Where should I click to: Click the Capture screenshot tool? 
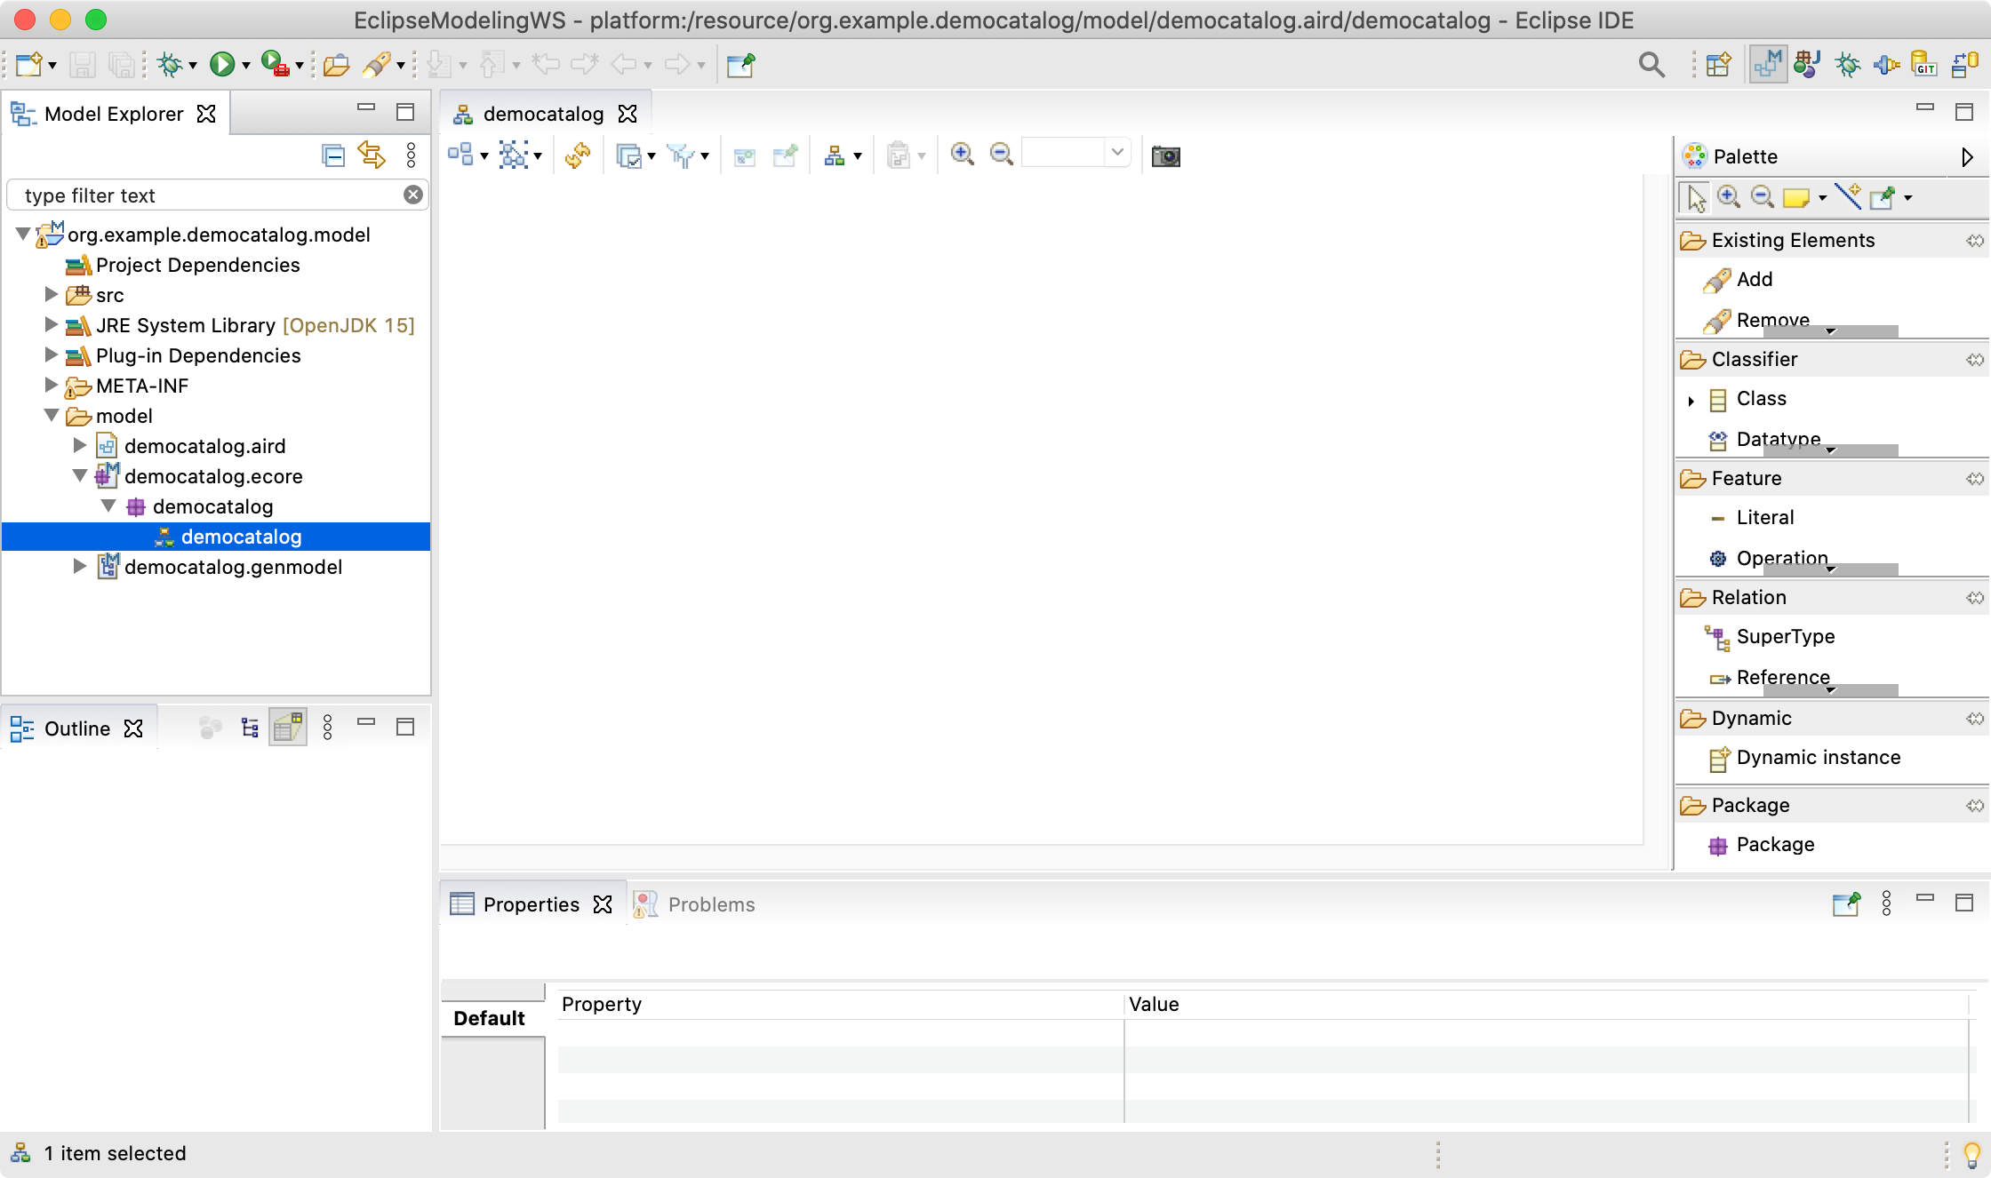tap(1164, 155)
